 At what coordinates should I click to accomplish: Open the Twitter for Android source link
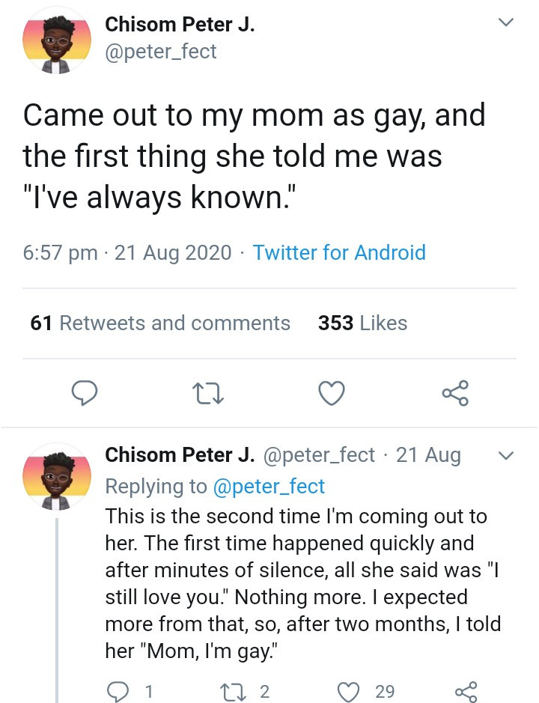click(339, 252)
